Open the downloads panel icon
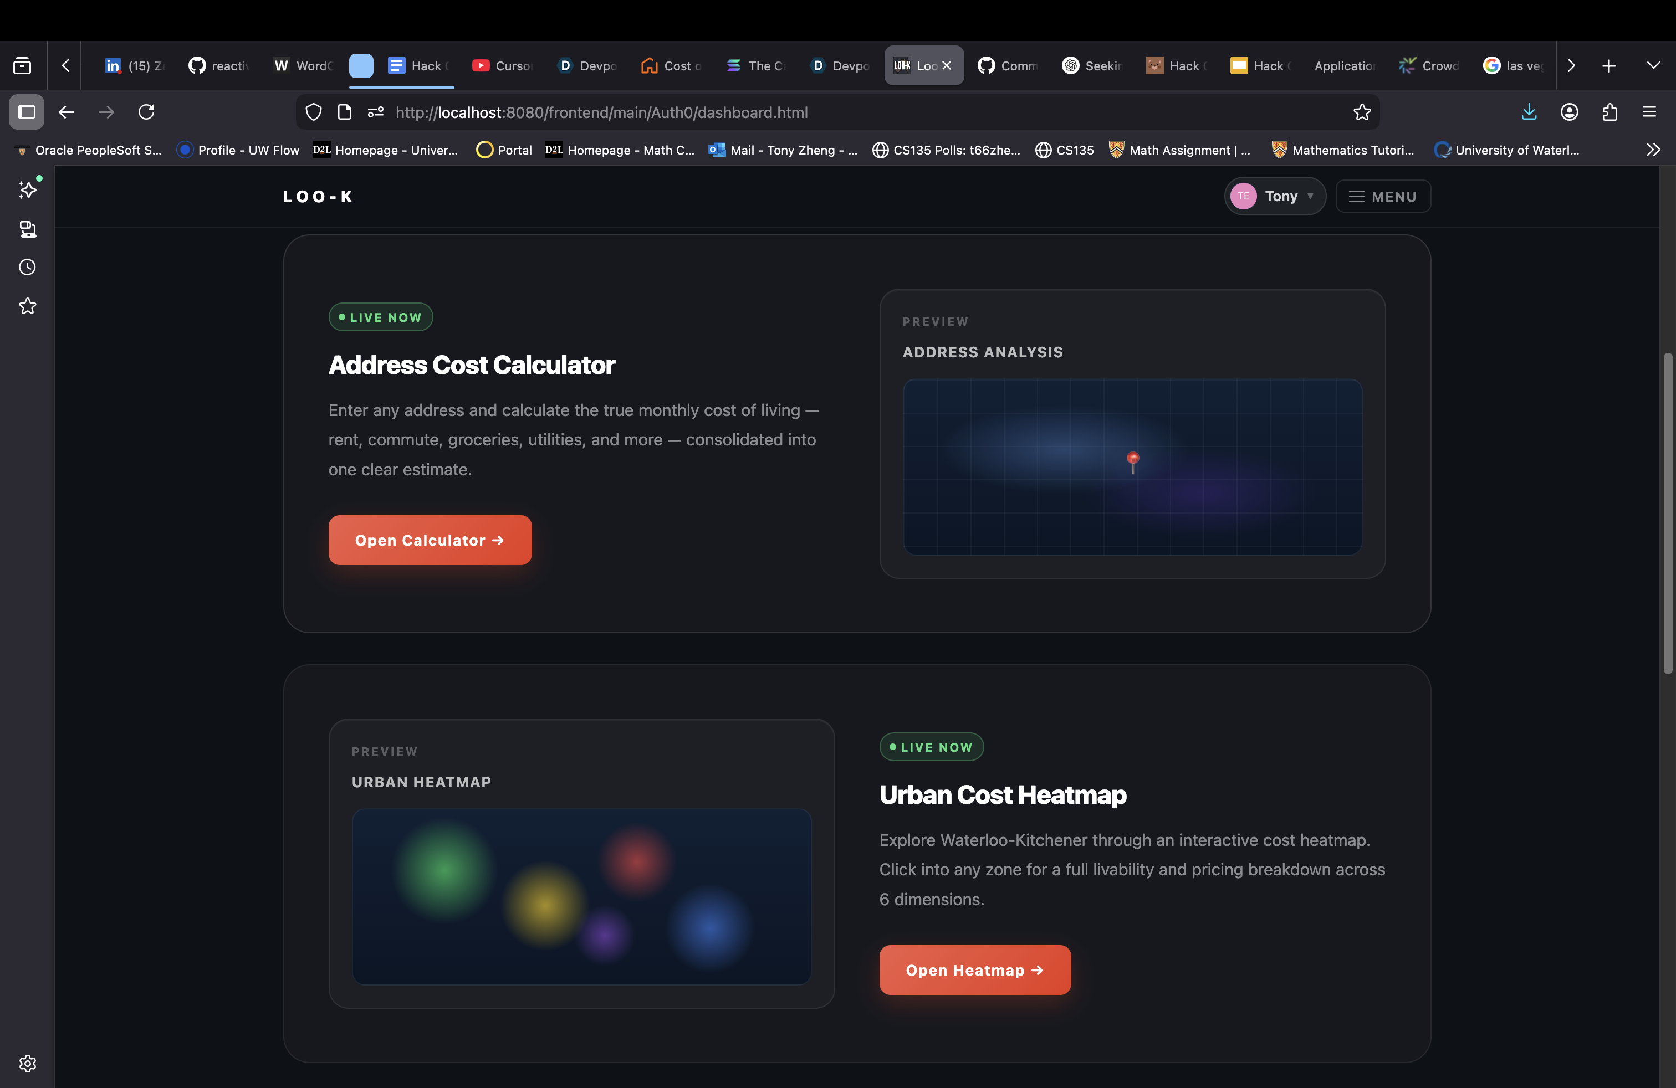This screenshot has height=1088, width=1676. point(1529,112)
